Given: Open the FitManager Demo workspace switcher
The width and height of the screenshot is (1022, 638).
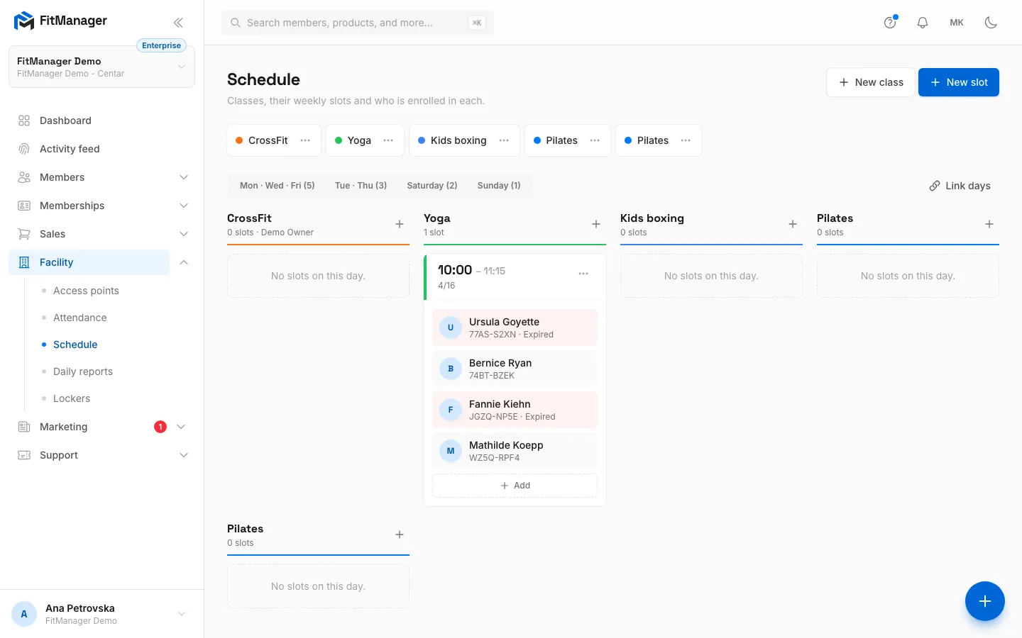Looking at the screenshot, I should click(101, 67).
